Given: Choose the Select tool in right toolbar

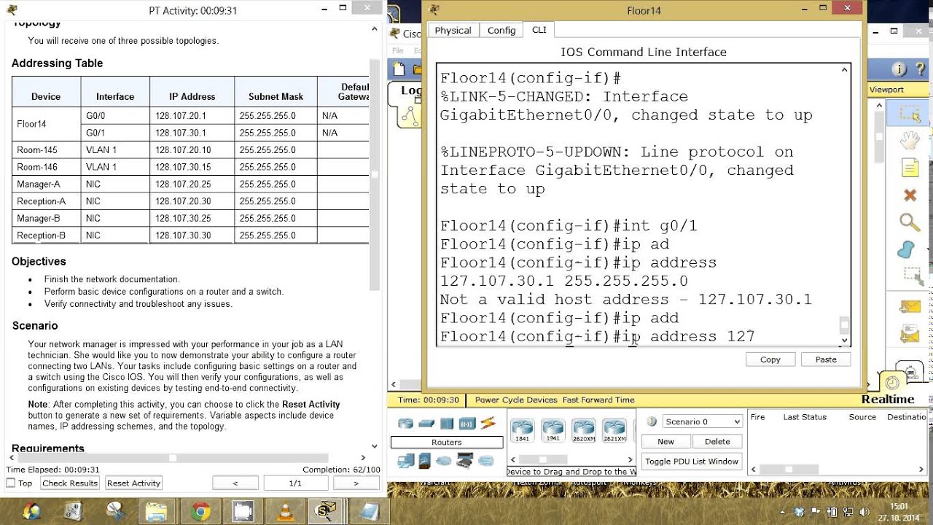Looking at the screenshot, I should [910, 114].
